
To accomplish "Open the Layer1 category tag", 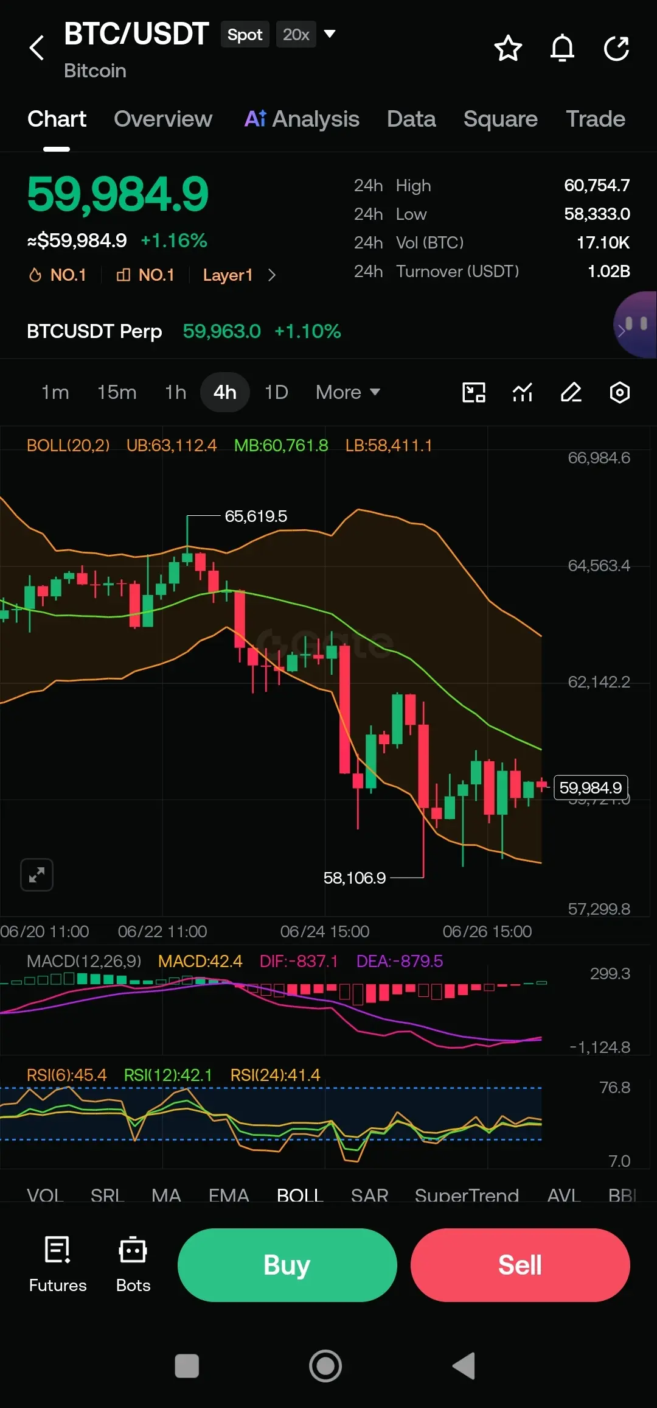I will coord(228,275).
